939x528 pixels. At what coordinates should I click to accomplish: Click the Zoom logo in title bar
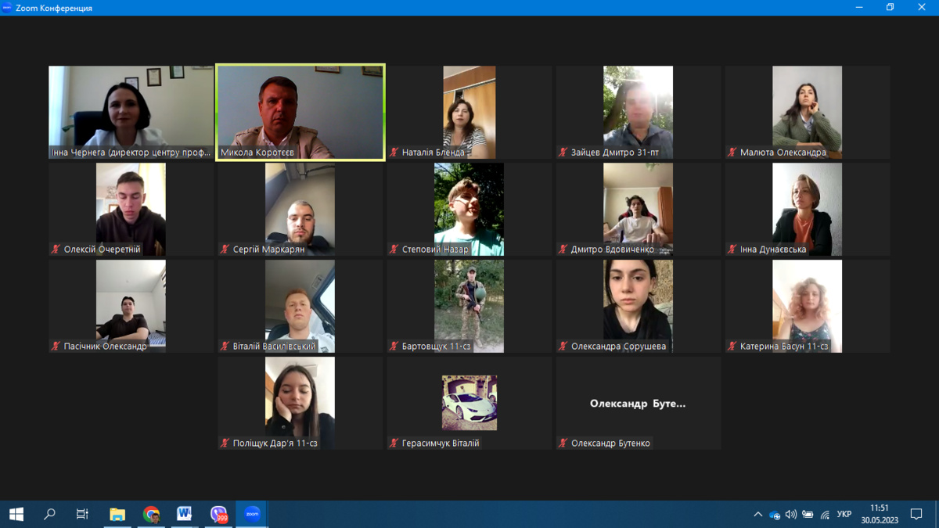(7, 8)
